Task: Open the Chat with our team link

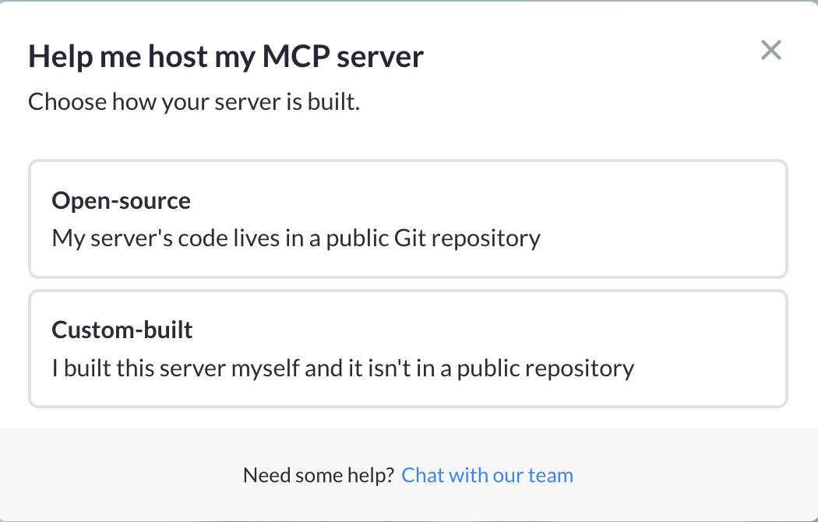Action: pyautogui.click(x=487, y=475)
